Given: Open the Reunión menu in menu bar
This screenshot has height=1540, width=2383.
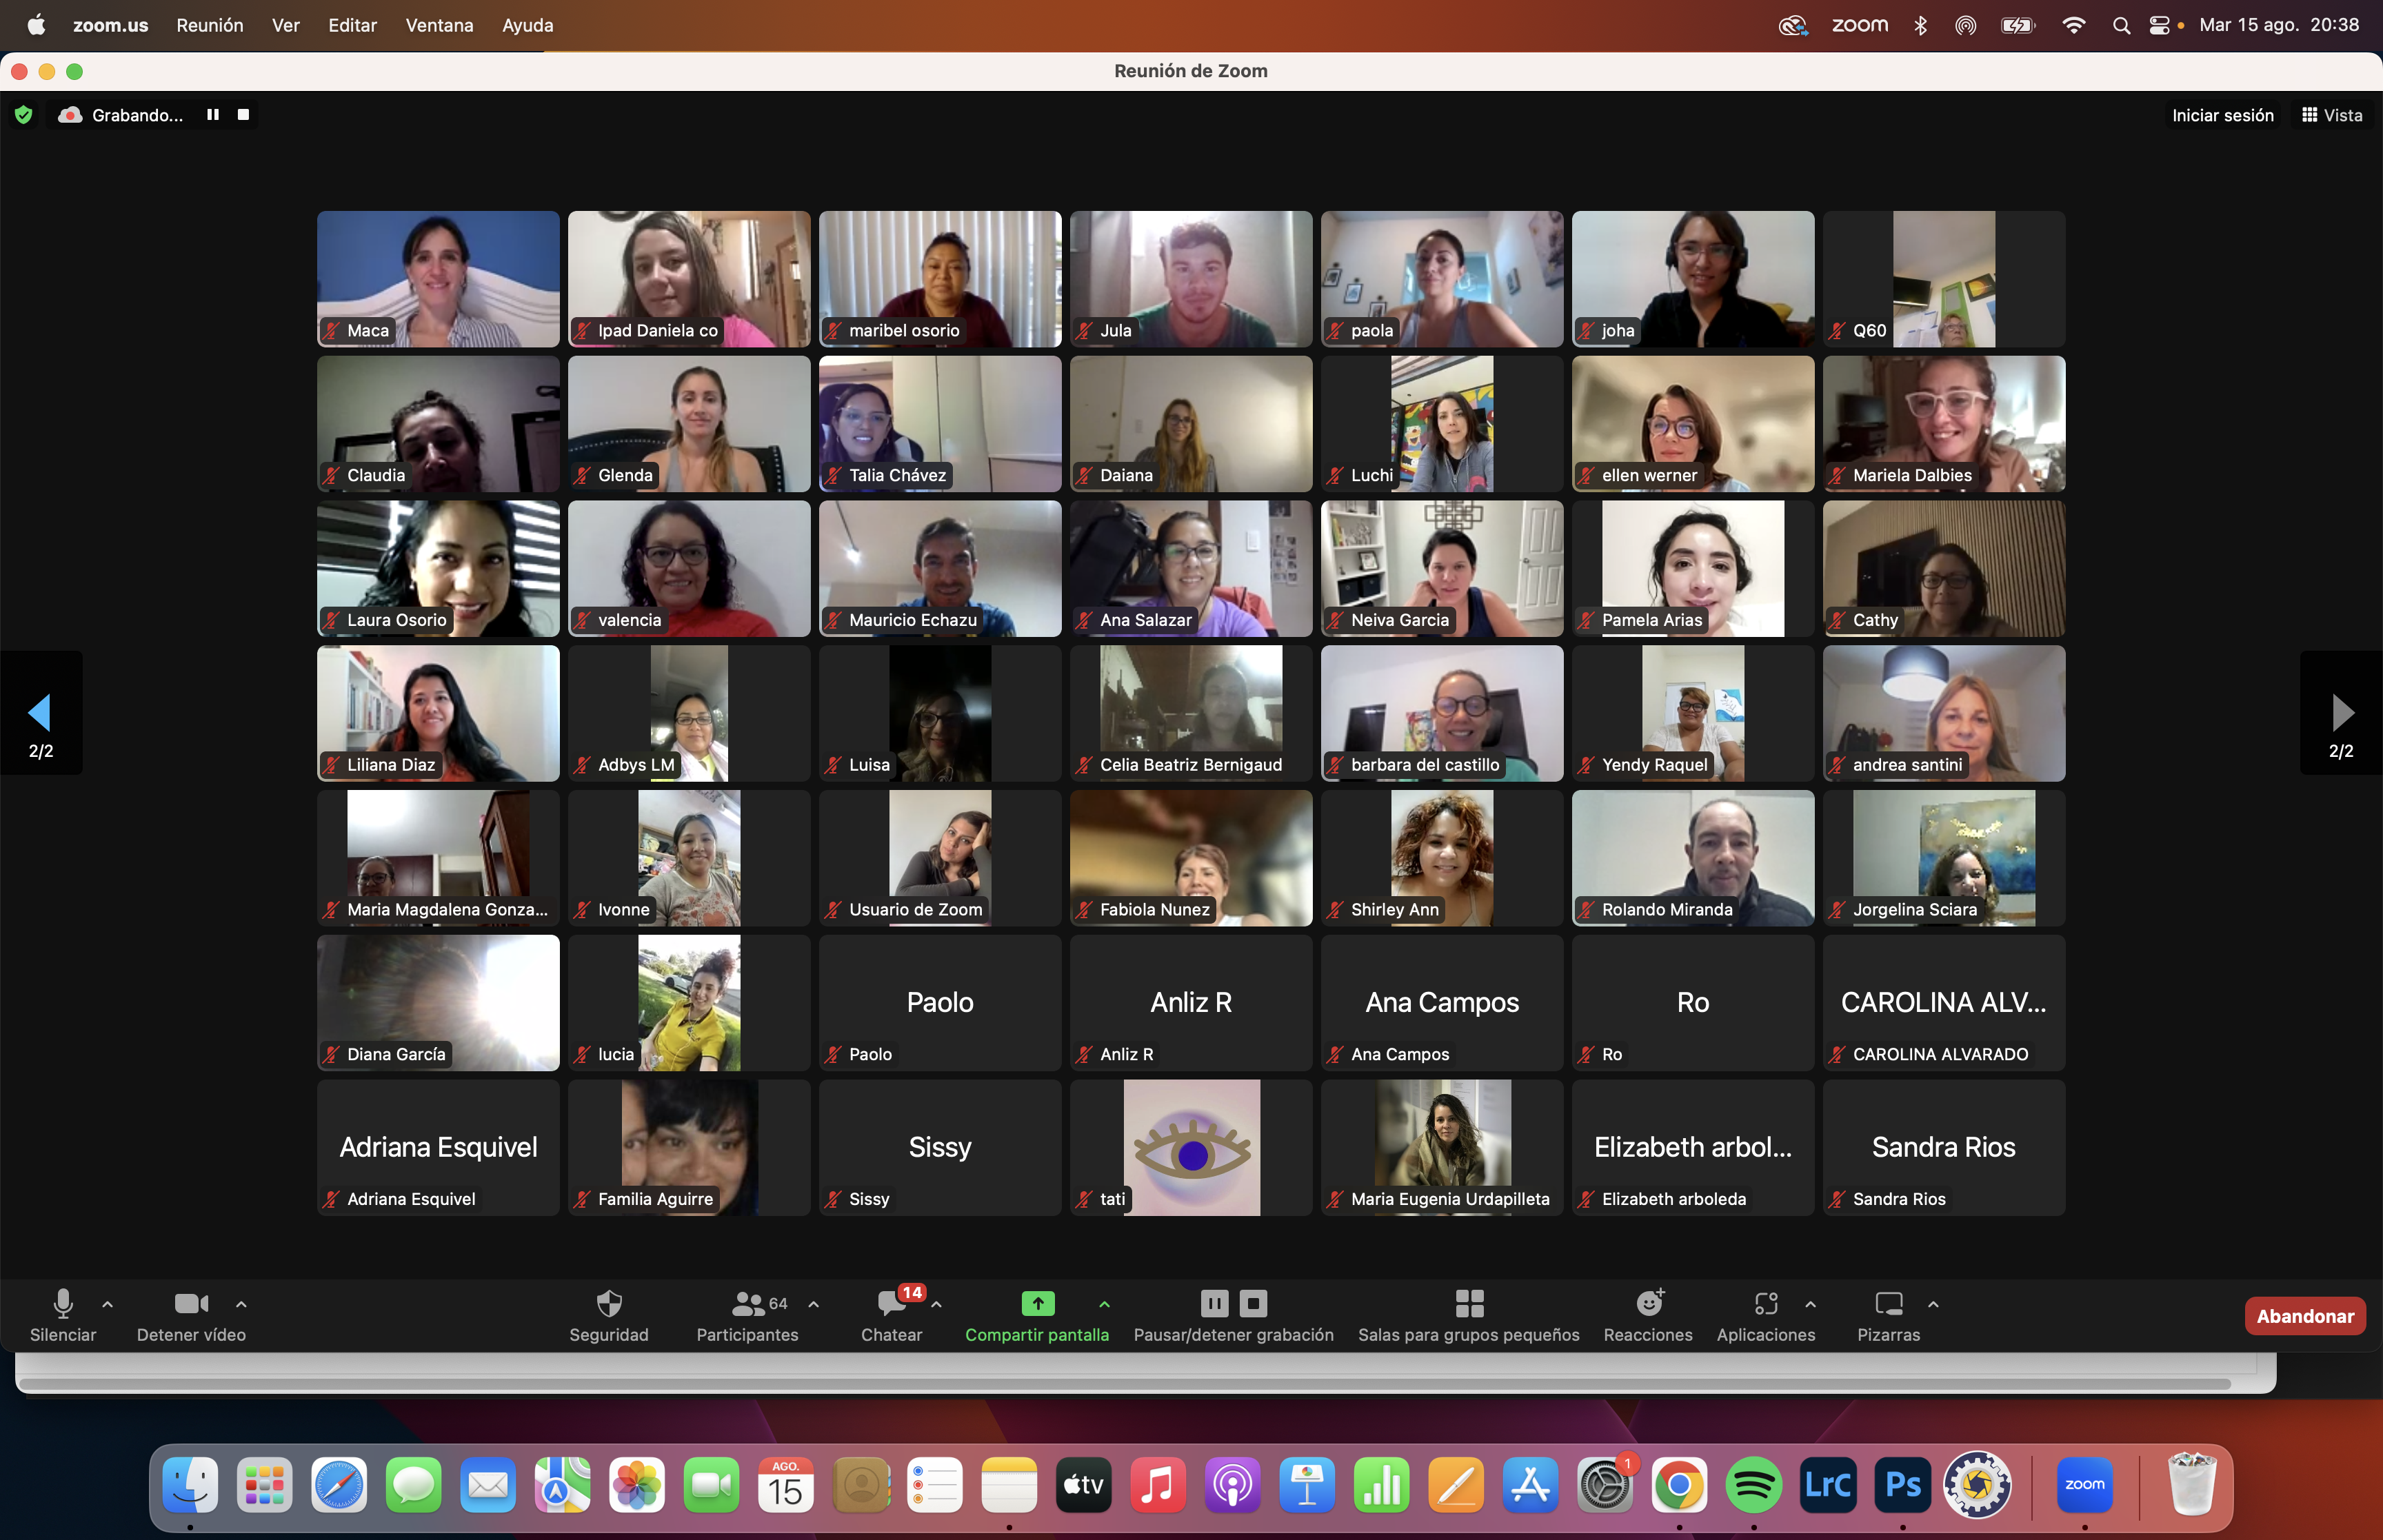Looking at the screenshot, I should 209,25.
